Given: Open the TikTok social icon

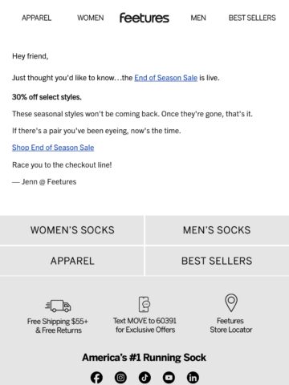Looking at the screenshot, I should 144,378.
